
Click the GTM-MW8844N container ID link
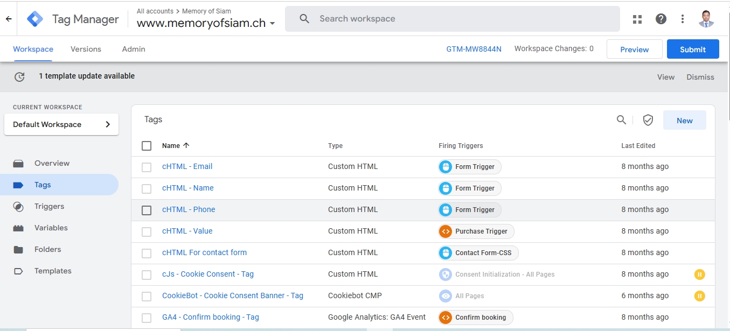point(474,49)
